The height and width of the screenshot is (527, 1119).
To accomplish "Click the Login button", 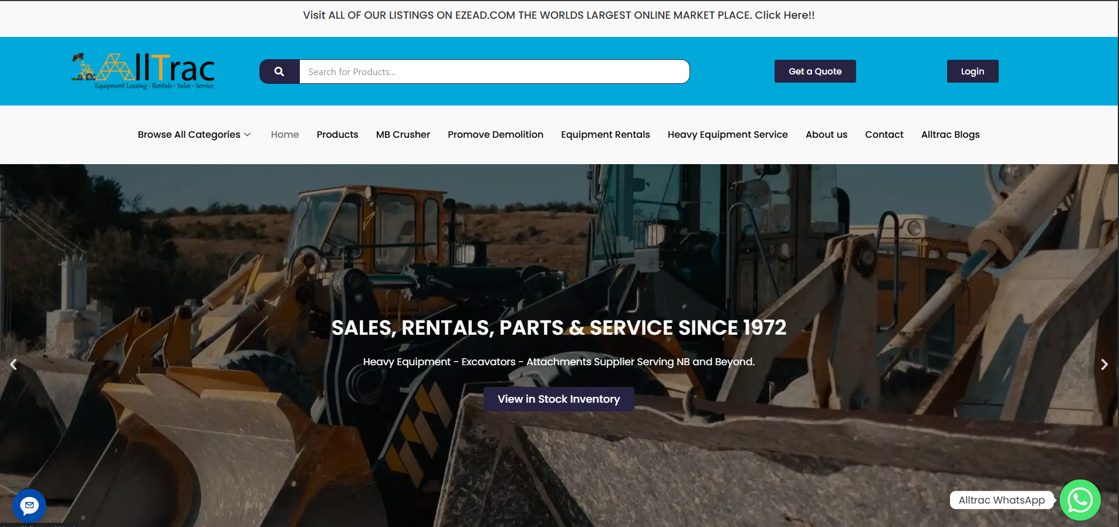I will (x=972, y=72).
